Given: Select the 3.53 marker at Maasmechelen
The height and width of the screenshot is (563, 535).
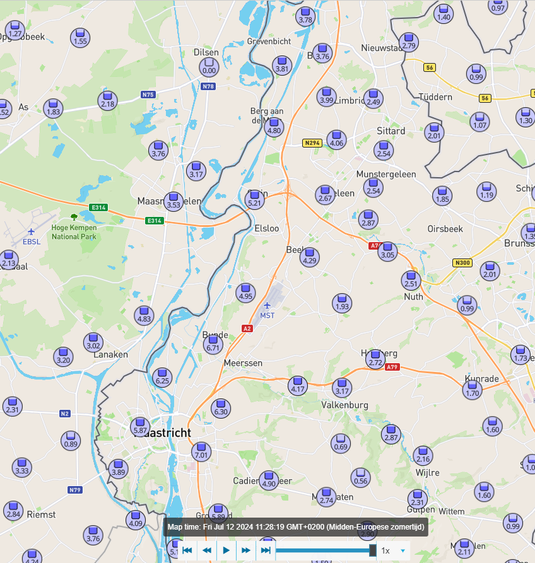Looking at the screenshot, I should coord(173,202).
